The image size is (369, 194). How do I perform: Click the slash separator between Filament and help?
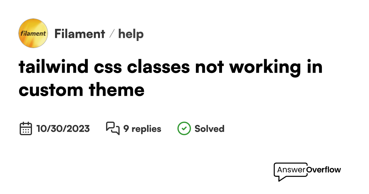coord(112,34)
